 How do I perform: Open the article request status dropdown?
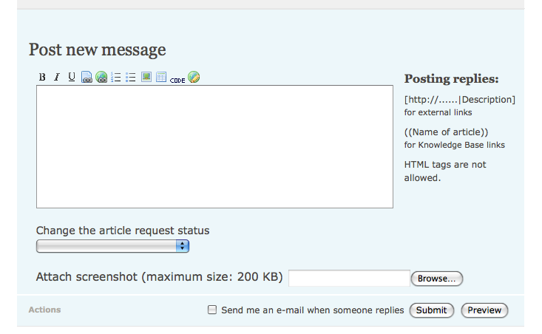click(113, 246)
